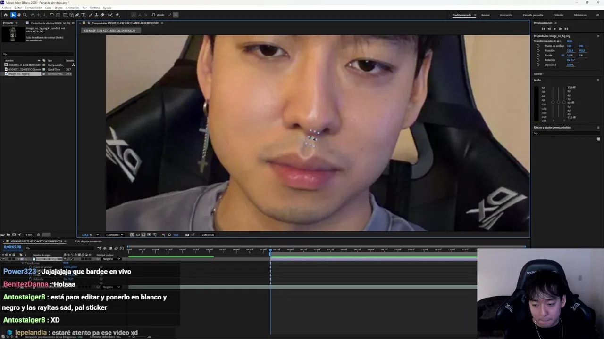The height and width of the screenshot is (339, 604).
Task: Click the play button in Previsualización
Action: tap(554, 29)
